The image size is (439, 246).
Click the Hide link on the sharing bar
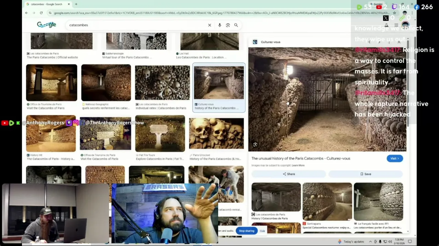click(262, 231)
